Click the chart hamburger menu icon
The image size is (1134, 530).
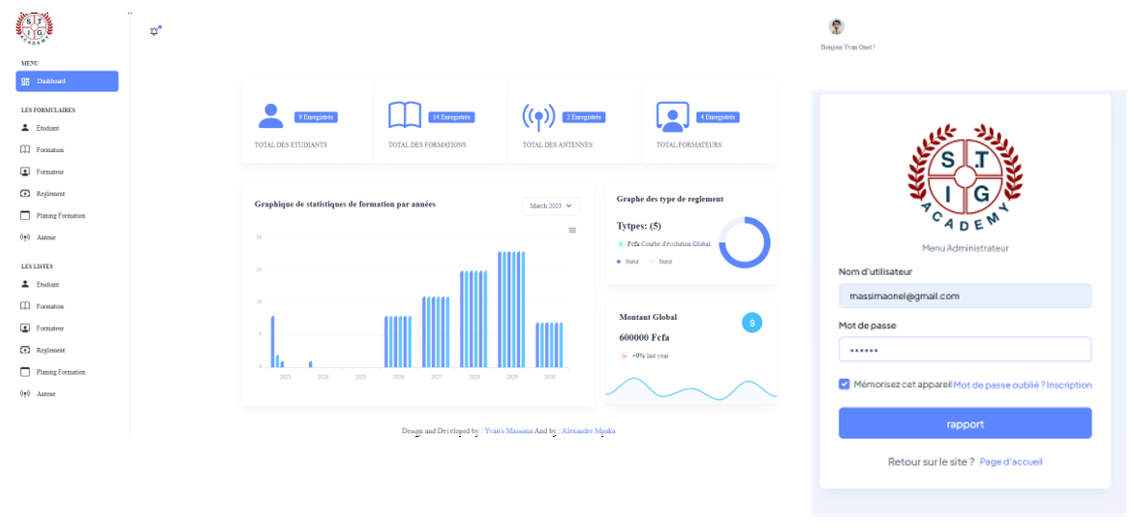(572, 230)
